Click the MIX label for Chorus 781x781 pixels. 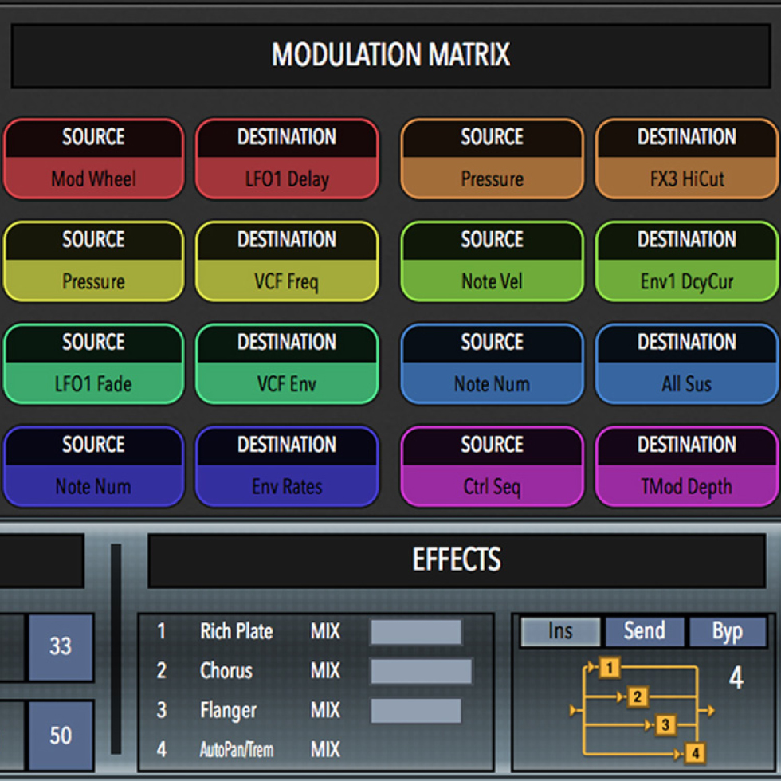pyautogui.click(x=325, y=670)
